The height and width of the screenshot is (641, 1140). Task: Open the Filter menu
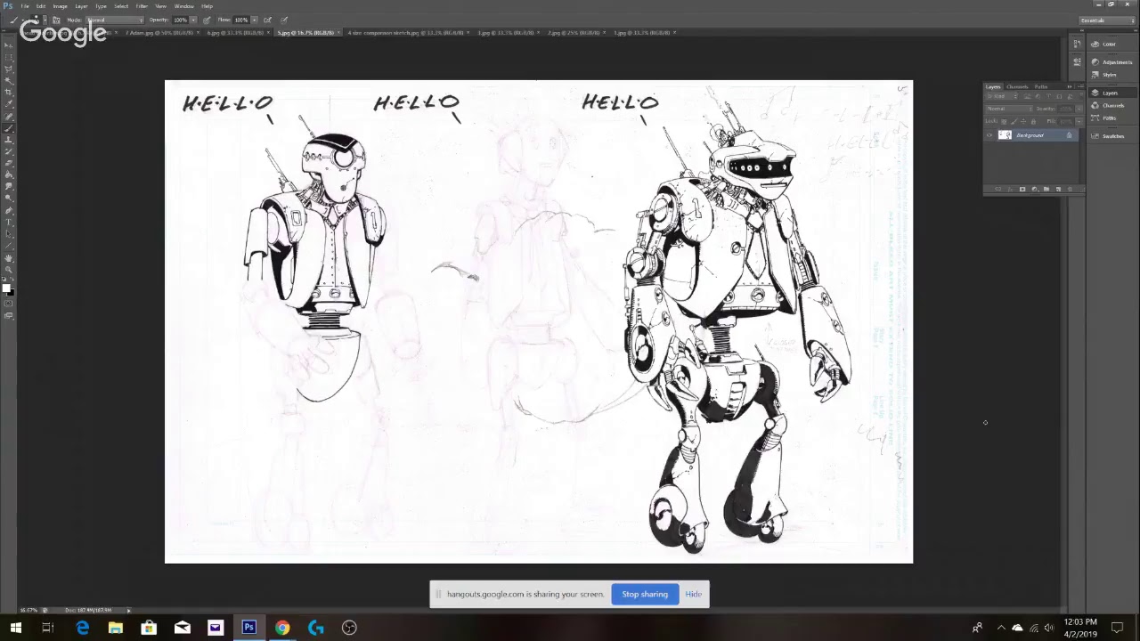[142, 6]
